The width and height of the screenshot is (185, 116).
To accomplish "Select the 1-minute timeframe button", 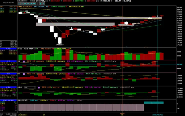I will [x=19, y=4].
